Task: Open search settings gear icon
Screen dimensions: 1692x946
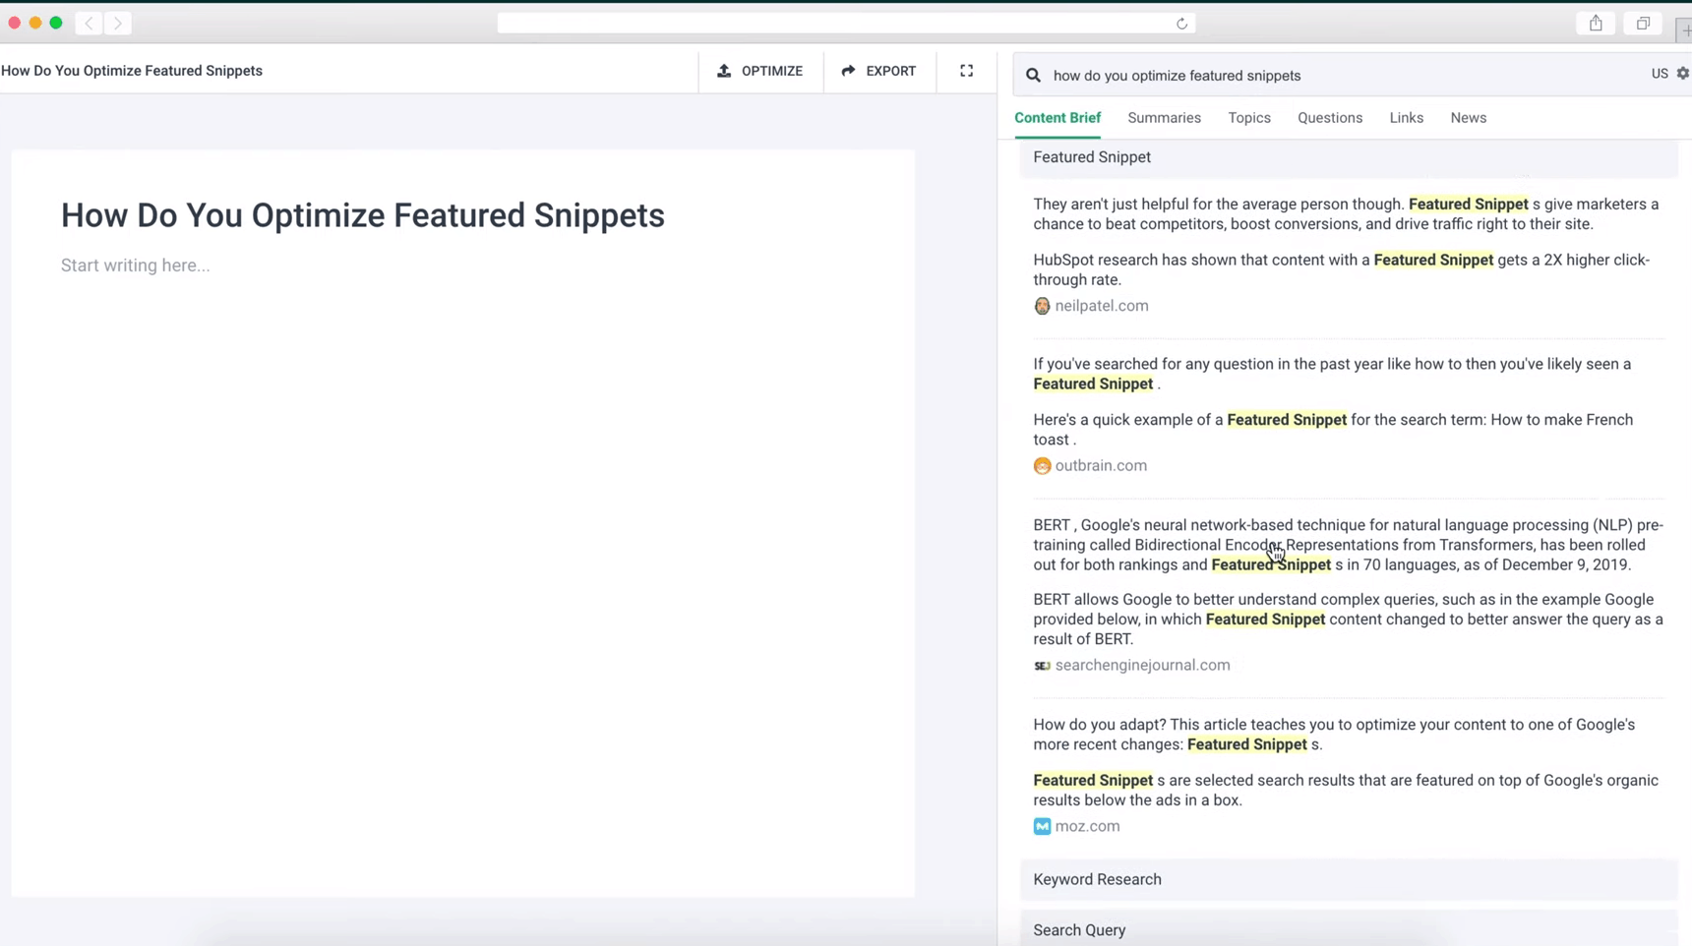Action: click(1682, 74)
